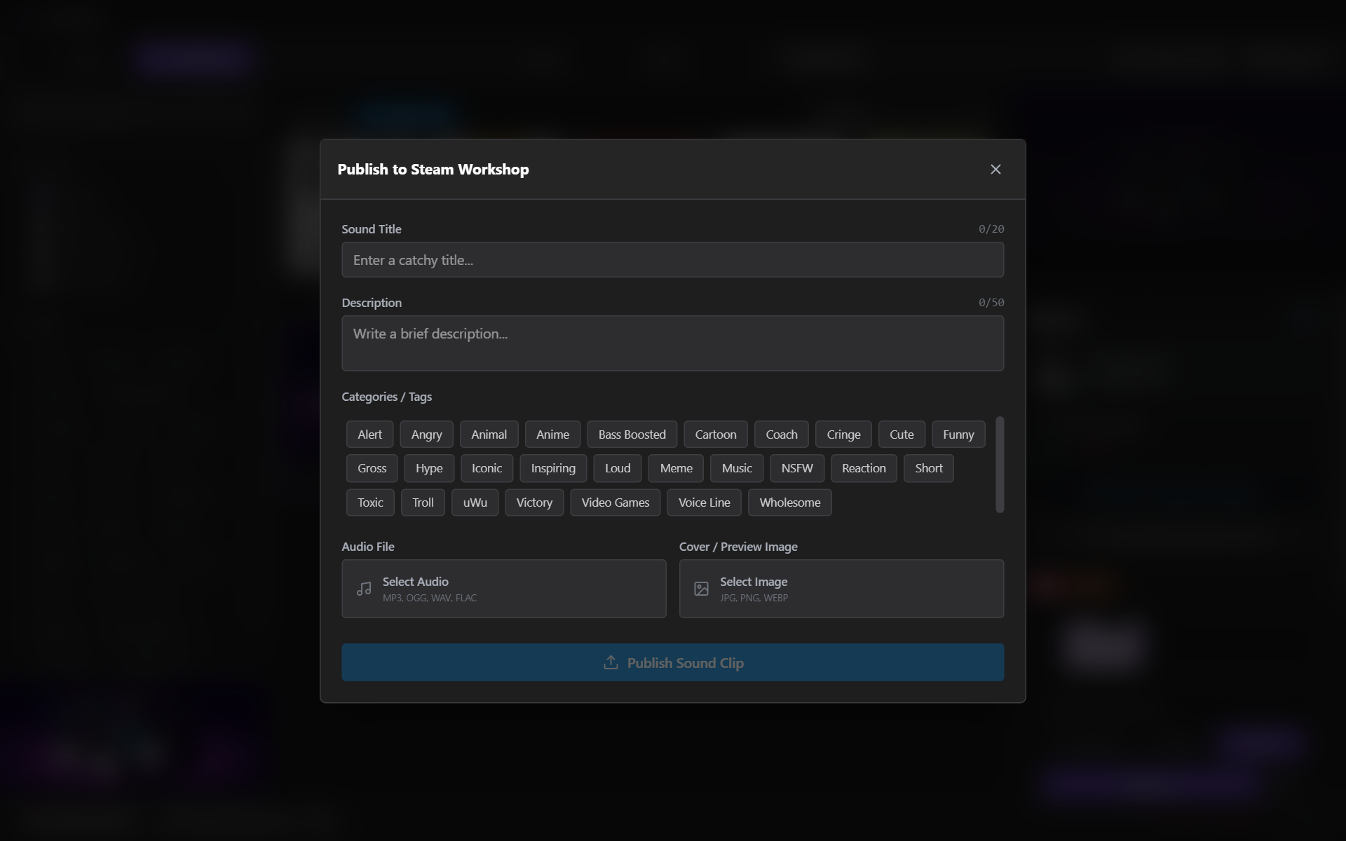Select the Anime tag
Image resolution: width=1346 pixels, height=841 pixels.
click(x=552, y=435)
